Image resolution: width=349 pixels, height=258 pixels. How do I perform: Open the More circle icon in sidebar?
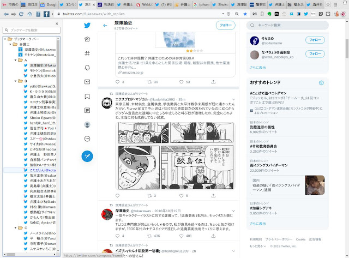[87, 139]
